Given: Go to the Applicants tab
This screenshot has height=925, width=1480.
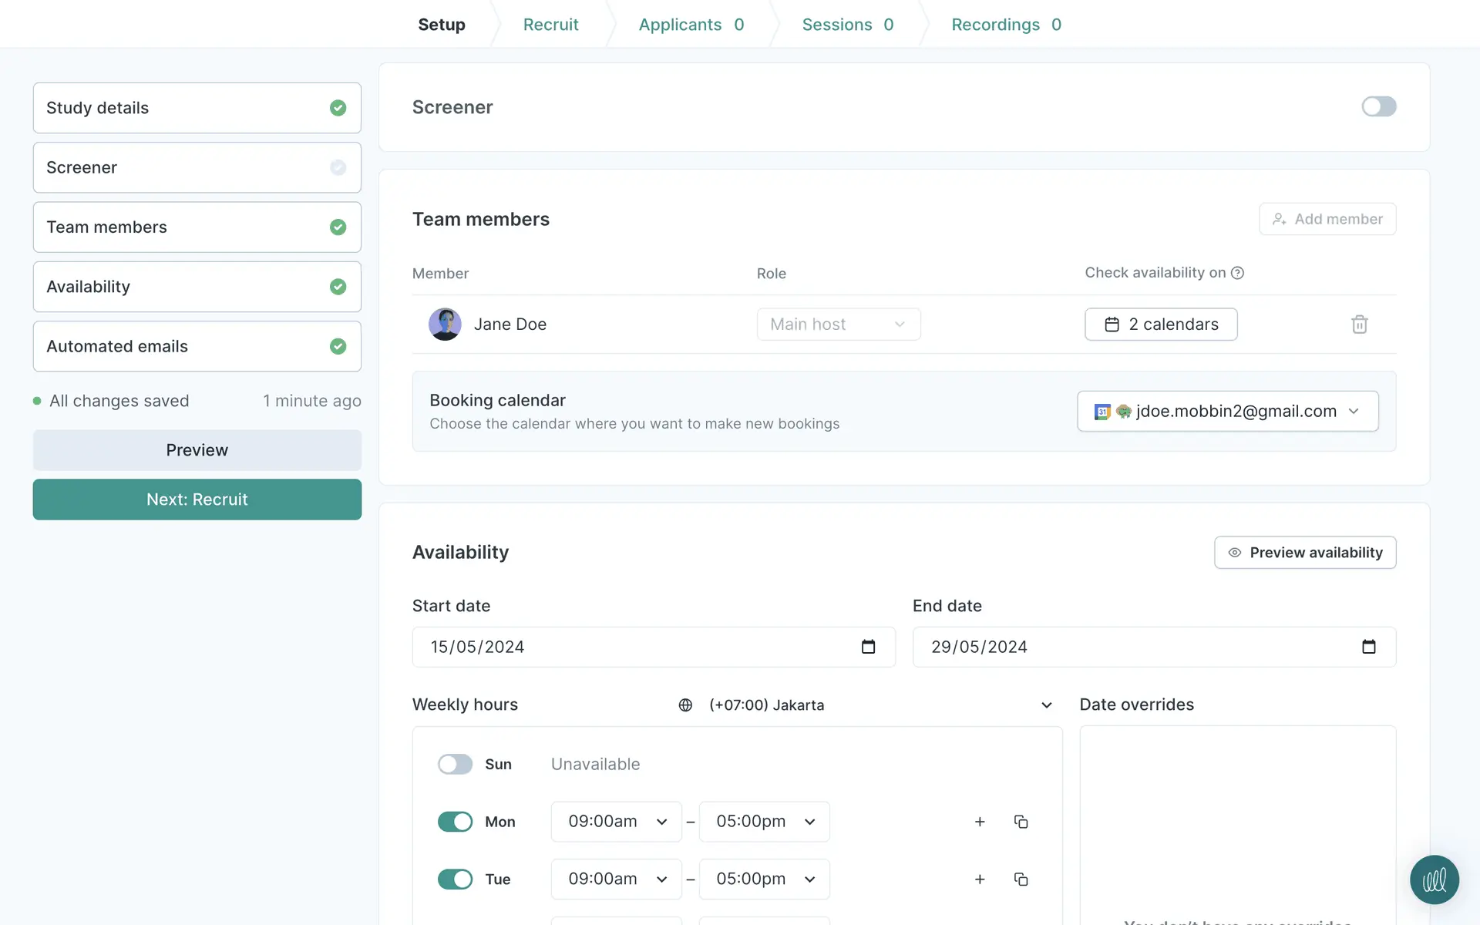Looking at the screenshot, I should click(x=691, y=25).
